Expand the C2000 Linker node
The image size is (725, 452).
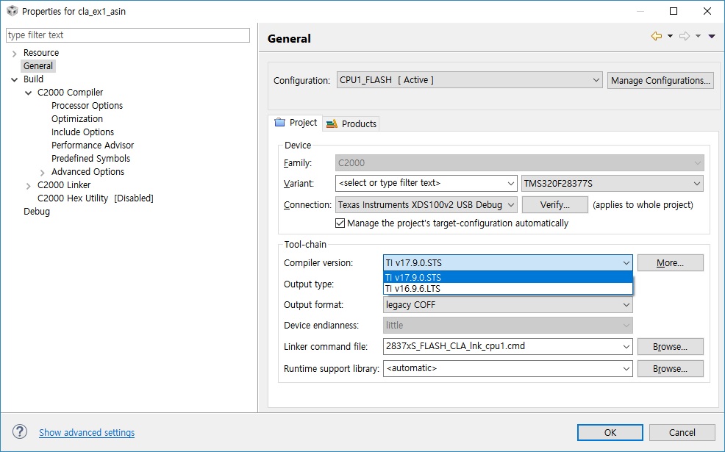[x=29, y=185]
